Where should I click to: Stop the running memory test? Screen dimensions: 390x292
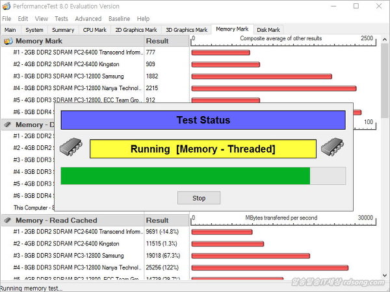point(199,198)
